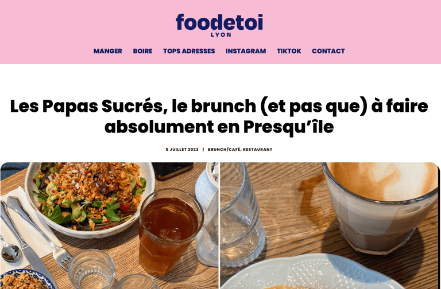The width and height of the screenshot is (441, 289).
Task: Navigate to the CONTACT page
Action: (328, 51)
